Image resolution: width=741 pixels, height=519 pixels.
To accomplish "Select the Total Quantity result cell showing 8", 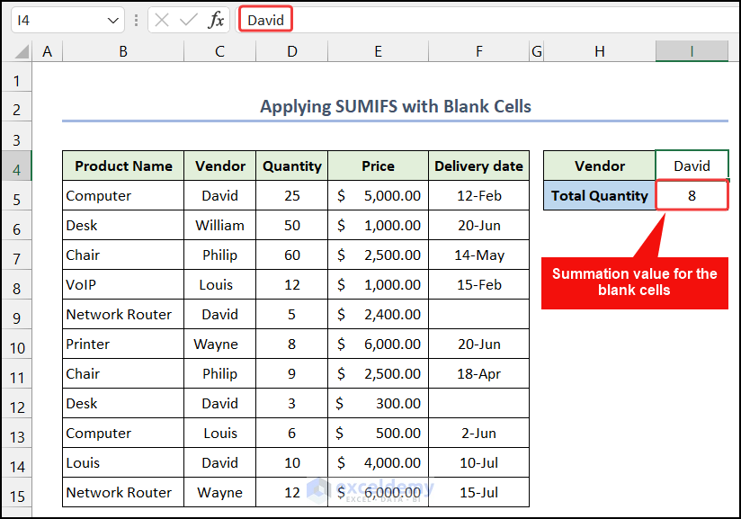I will coord(692,196).
